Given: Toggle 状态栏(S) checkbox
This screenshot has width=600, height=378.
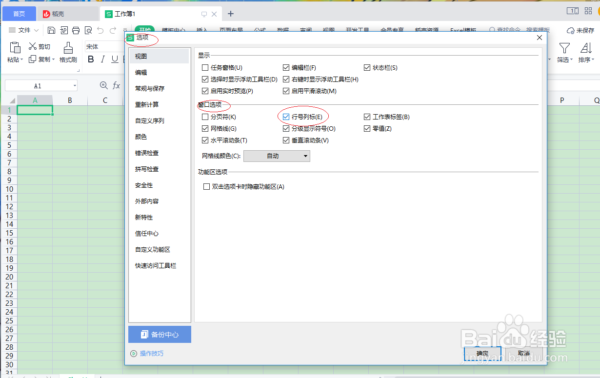Looking at the screenshot, I should pyautogui.click(x=367, y=68).
